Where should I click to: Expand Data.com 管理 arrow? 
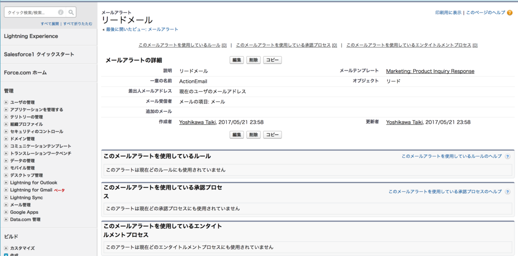click(6, 219)
